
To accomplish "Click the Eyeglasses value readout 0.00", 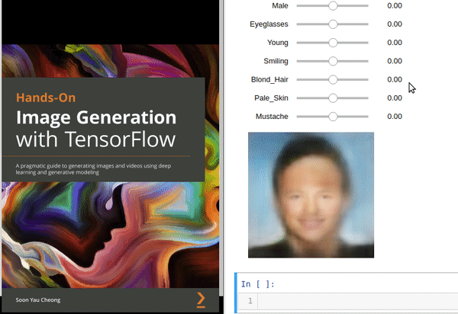I will point(395,24).
